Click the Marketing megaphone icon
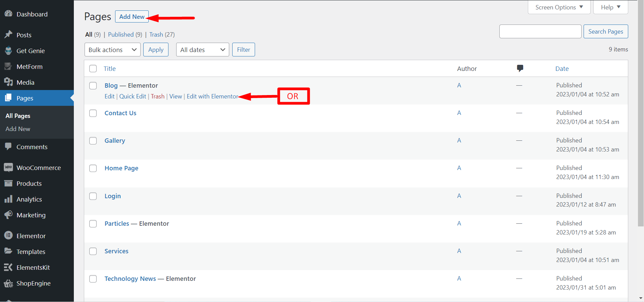 pyautogui.click(x=8, y=215)
